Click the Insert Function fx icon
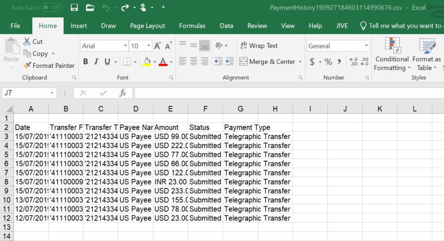Screen dimensions: 444x241 pyautogui.click(x=123, y=93)
